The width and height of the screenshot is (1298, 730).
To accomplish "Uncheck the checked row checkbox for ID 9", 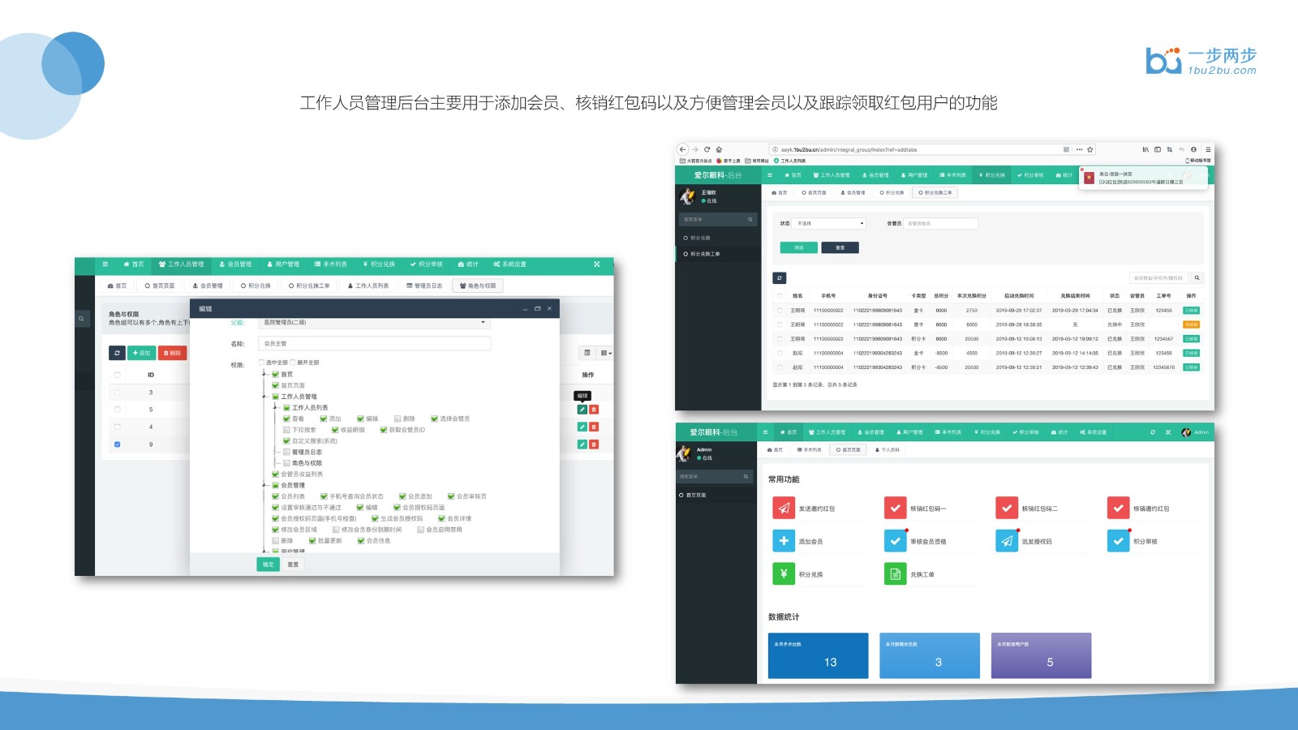I will (x=118, y=444).
